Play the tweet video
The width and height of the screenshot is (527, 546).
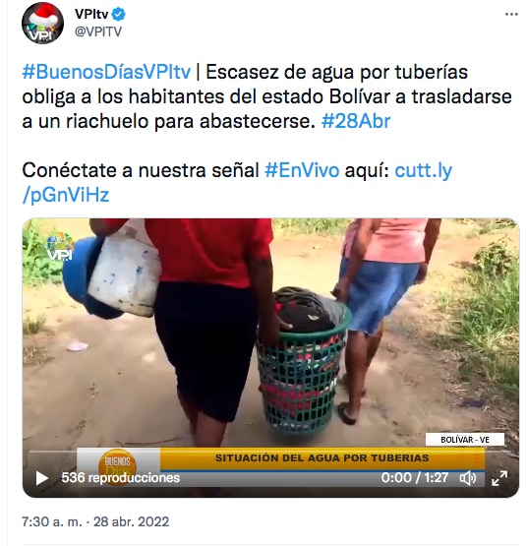[42, 478]
